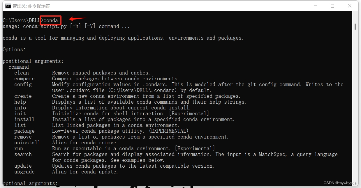Click the 'upgrade' command name
Screen dimensions: 361x188
coord(24,172)
